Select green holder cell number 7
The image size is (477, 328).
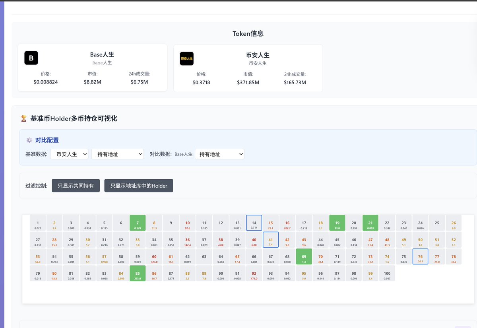(138, 223)
